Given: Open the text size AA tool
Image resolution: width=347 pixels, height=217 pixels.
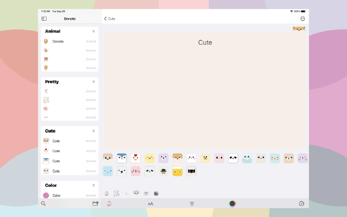Looking at the screenshot, I should (x=150, y=204).
